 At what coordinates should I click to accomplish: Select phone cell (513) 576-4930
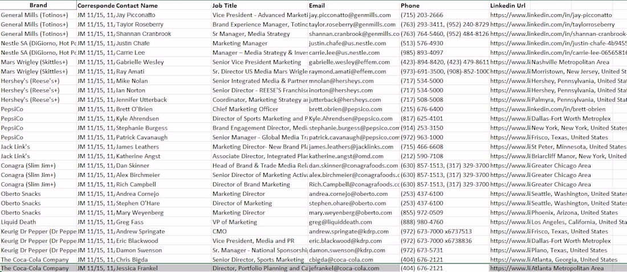tap(444, 43)
